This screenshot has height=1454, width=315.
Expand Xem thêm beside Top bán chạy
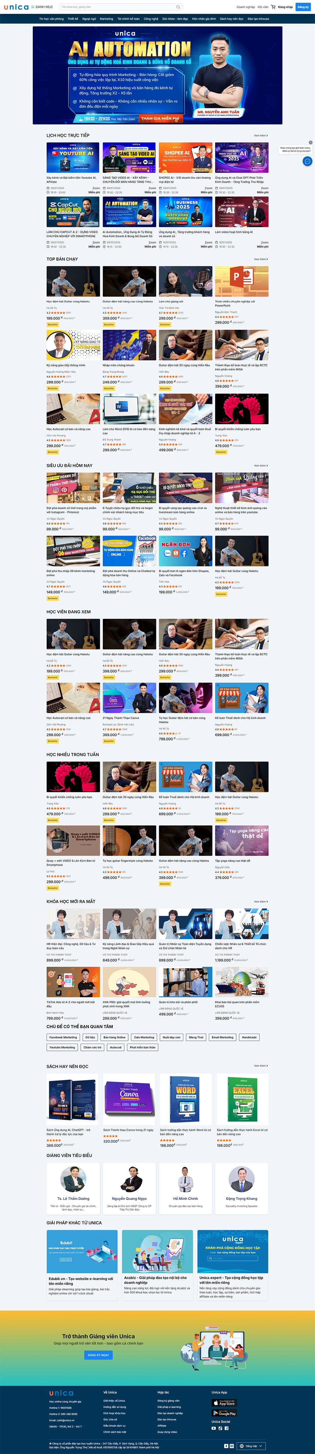point(261,259)
